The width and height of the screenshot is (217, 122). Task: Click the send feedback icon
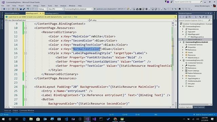point(172,2)
